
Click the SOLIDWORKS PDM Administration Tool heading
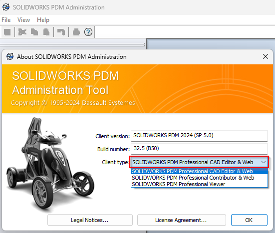tap(65, 83)
